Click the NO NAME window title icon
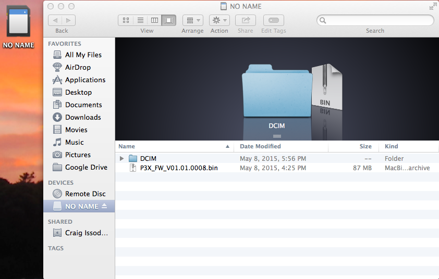The height and width of the screenshot is (279, 439). click(x=224, y=6)
